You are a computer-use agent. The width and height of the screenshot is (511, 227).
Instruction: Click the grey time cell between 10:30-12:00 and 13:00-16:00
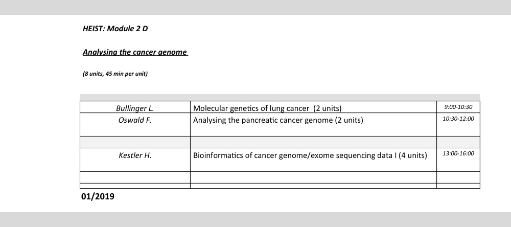click(458, 142)
